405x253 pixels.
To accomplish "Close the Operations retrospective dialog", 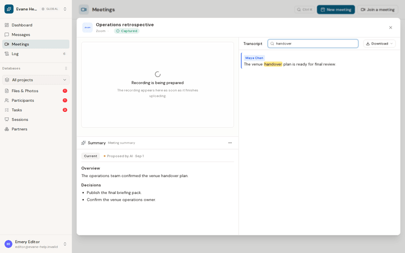I will pos(390,28).
